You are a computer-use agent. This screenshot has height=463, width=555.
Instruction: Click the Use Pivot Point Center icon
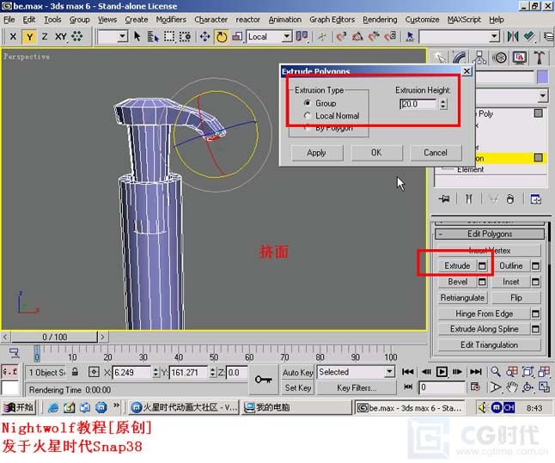(302, 36)
